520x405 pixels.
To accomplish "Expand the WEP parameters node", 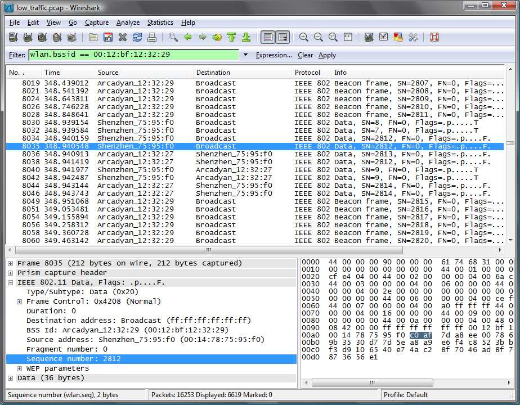I will (20, 368).
